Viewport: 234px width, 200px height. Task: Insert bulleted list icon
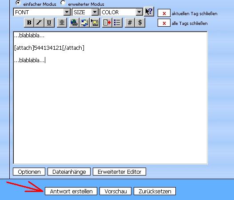pos(117,23)
